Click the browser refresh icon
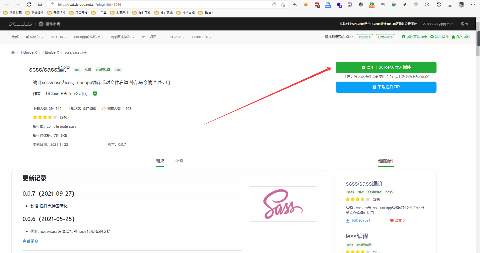This screenshot has height=253, width=480. (x=29, y=4)
